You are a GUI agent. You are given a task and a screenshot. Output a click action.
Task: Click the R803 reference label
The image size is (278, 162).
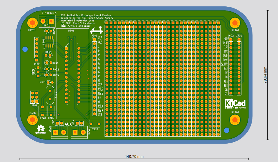56,75
